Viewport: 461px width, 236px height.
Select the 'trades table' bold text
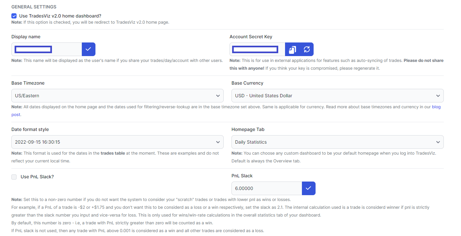coord(113,153)
